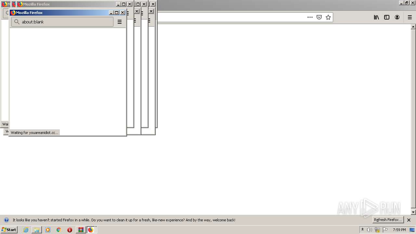Launch Google Chrome from taskbar

pyautogui.click(x=58, y=230)
